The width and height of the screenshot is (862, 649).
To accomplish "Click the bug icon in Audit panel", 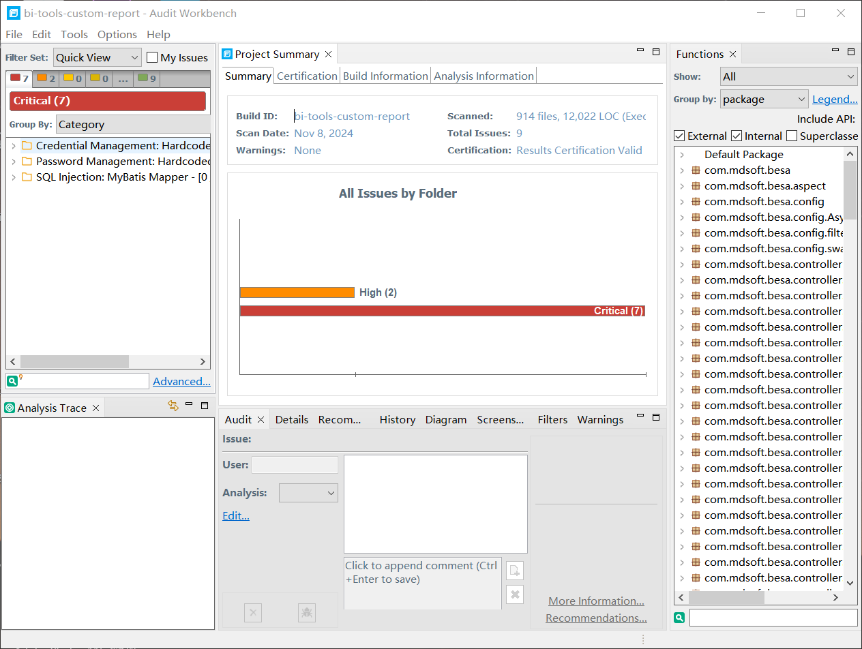I will pos(307,613).
